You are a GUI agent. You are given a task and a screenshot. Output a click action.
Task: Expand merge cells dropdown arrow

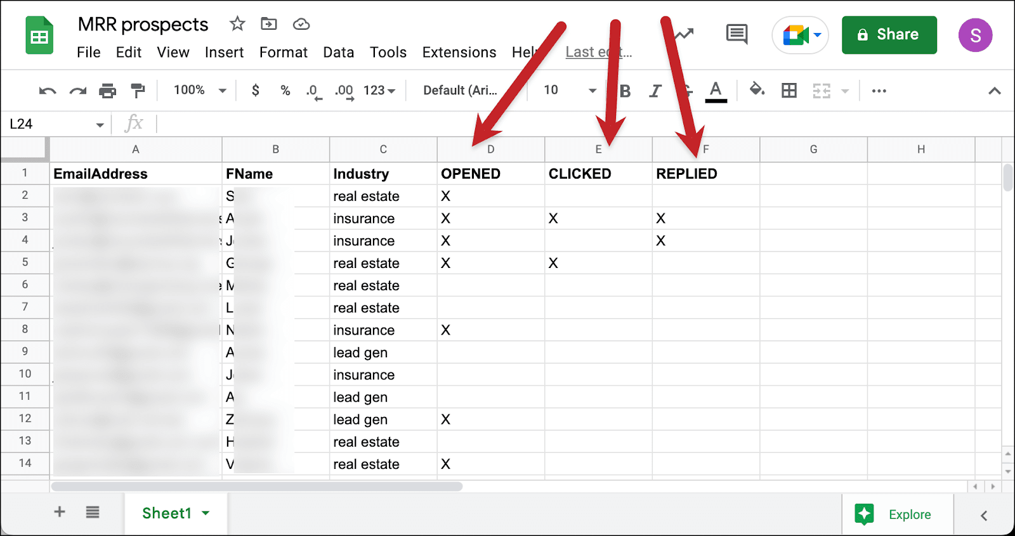(845, 91)
